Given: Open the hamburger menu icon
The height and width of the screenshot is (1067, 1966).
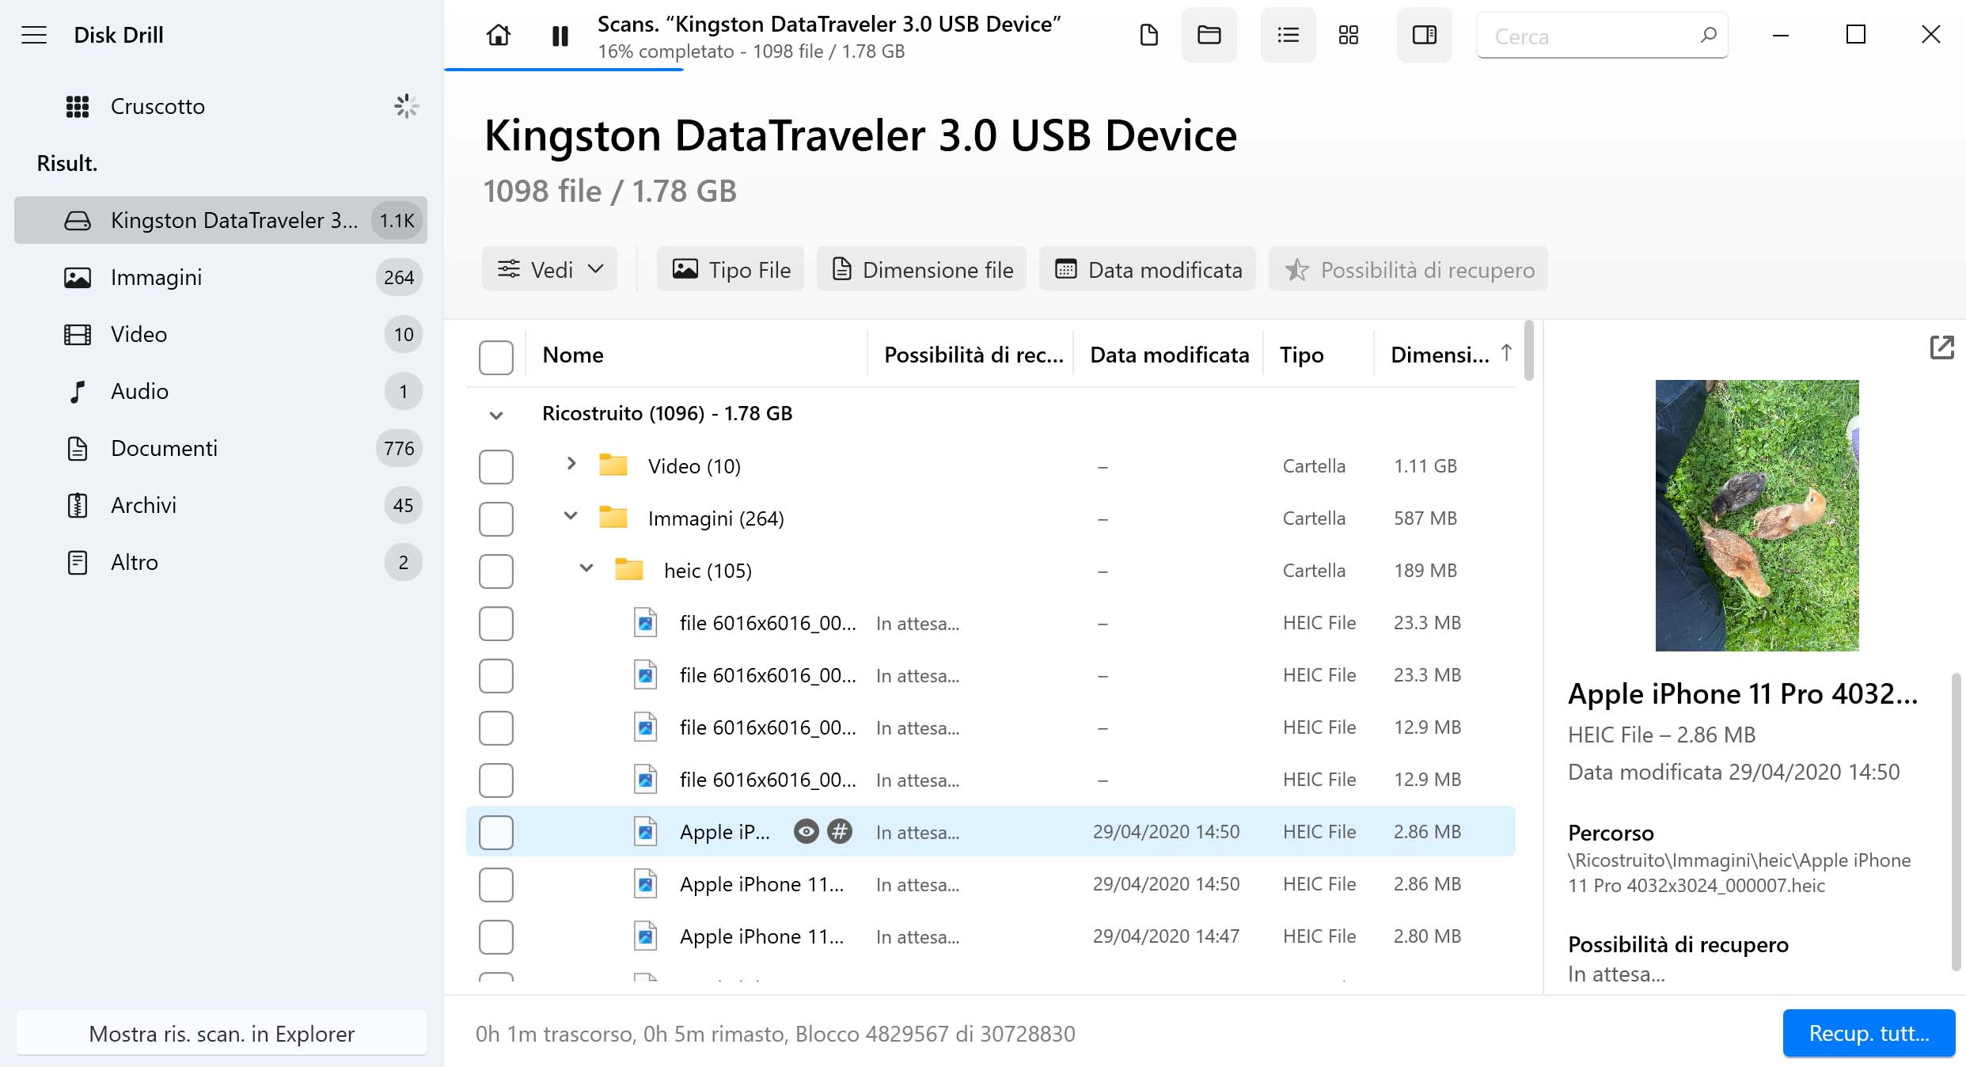Looking at the screenshot, I should click(34, 35).
